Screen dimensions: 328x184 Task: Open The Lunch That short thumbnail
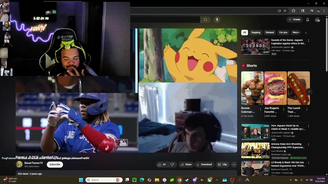coord(299,88)
